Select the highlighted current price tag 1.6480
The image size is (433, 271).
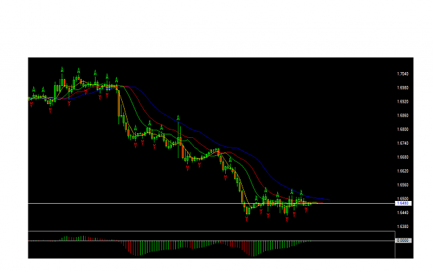[403, 203]
